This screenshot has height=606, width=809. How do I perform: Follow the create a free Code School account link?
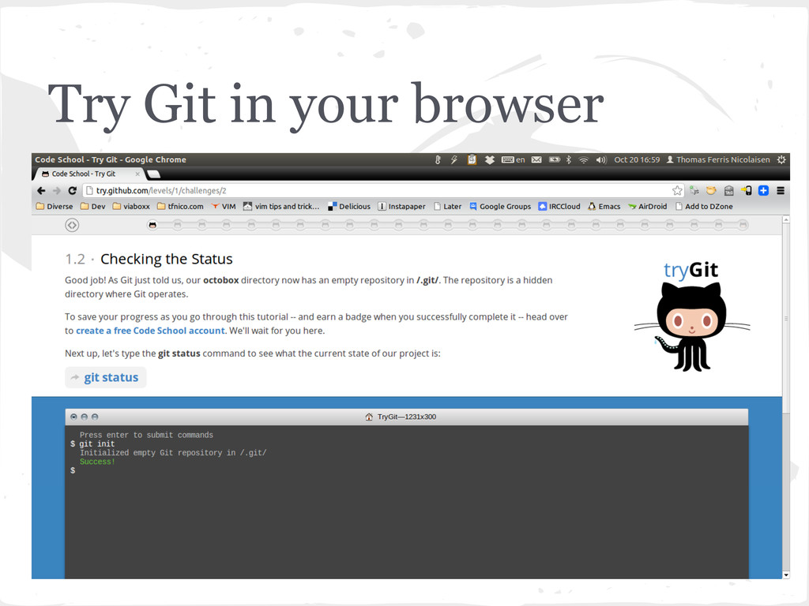(x=150, y=331)
